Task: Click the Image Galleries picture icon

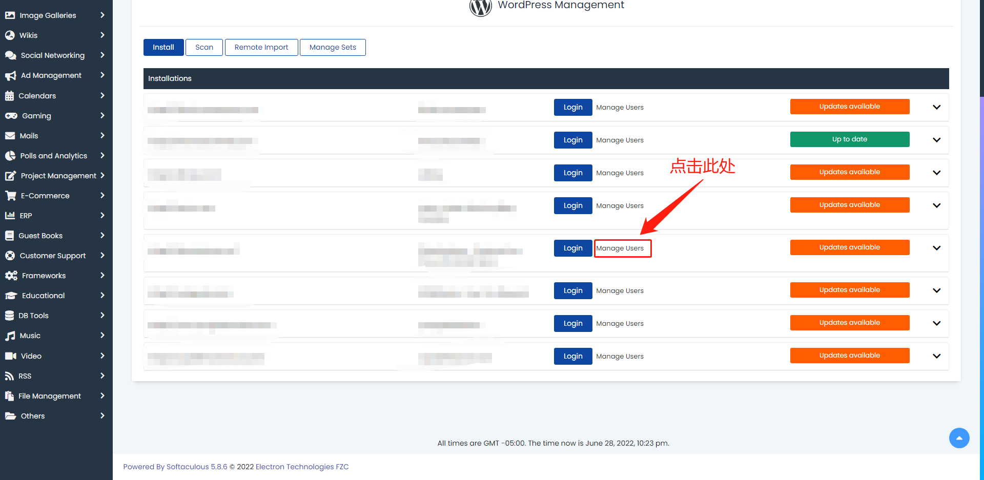Action: 10,15
